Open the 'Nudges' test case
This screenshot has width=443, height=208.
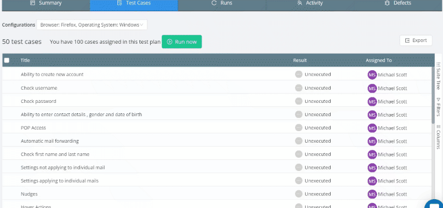point(29,194)
